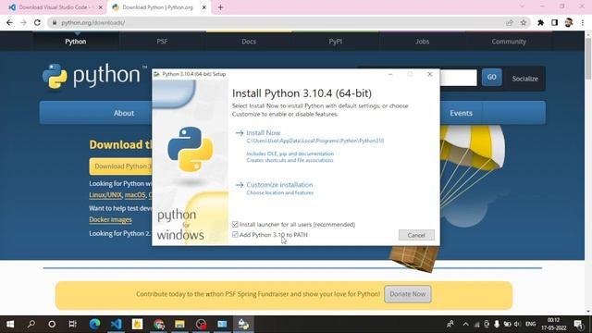Open the Docker images link

[111, 219]
